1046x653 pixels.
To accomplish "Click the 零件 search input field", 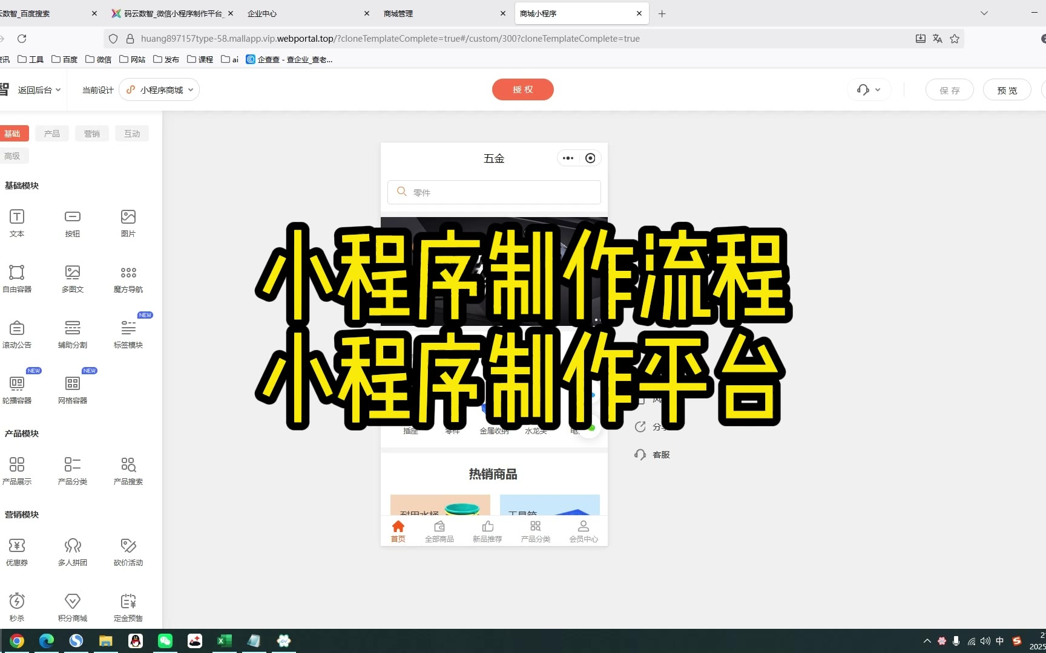I will coord(494,192).
